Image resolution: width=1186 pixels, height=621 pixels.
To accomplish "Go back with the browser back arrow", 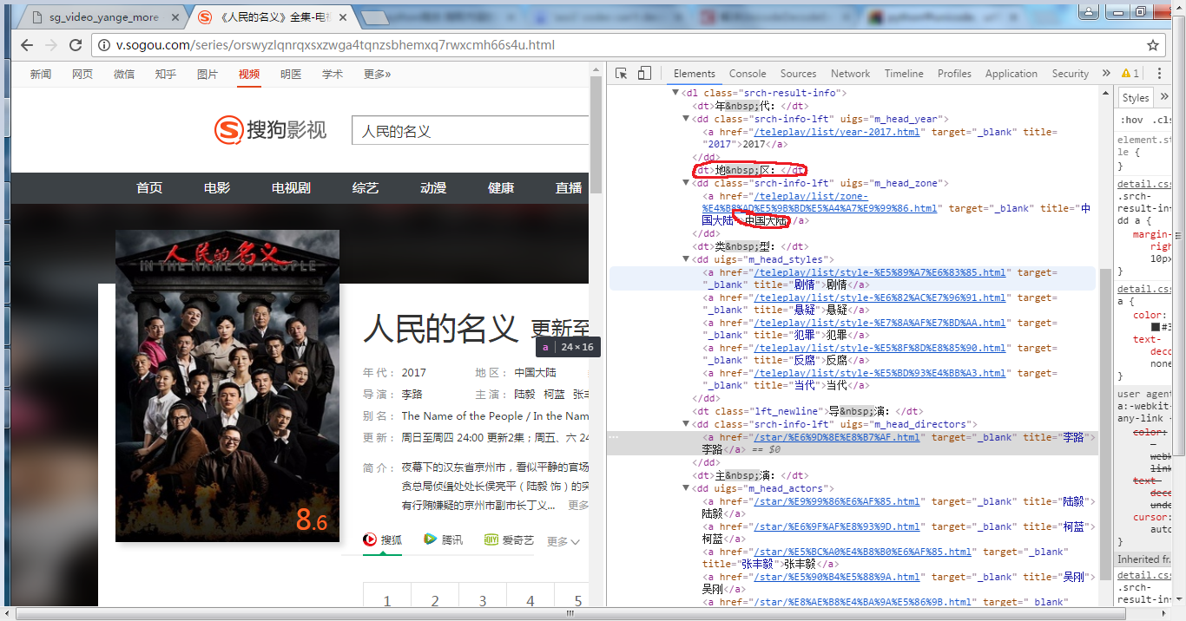I will coord(27,45).
